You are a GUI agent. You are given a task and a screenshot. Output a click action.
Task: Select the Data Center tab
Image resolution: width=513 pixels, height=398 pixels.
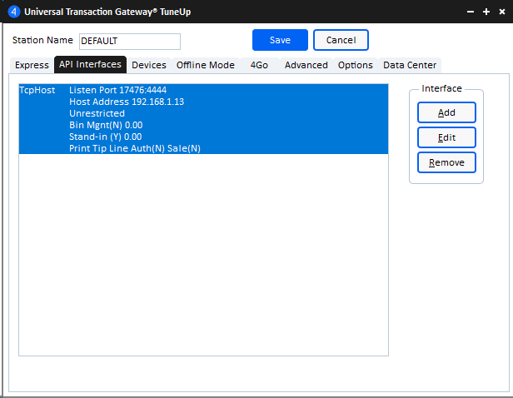coord(410,65)
